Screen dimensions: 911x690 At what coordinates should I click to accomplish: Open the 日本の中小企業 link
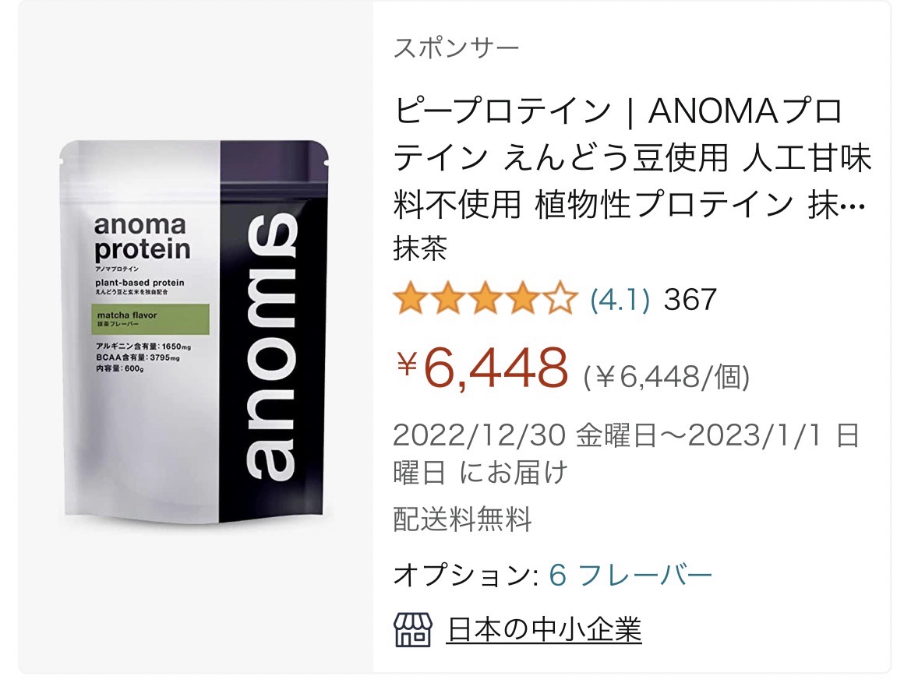544,629
